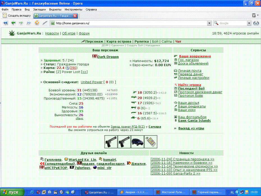Click the Google search field
Screen dimensions: 261x196
tap(233, 23)
